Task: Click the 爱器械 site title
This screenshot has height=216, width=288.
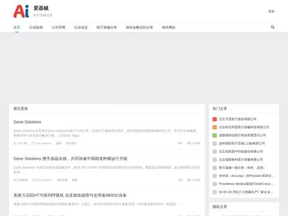Action: tap(41, 8)
